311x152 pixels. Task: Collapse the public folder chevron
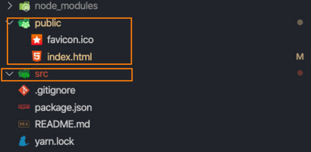tap(10, 23)
